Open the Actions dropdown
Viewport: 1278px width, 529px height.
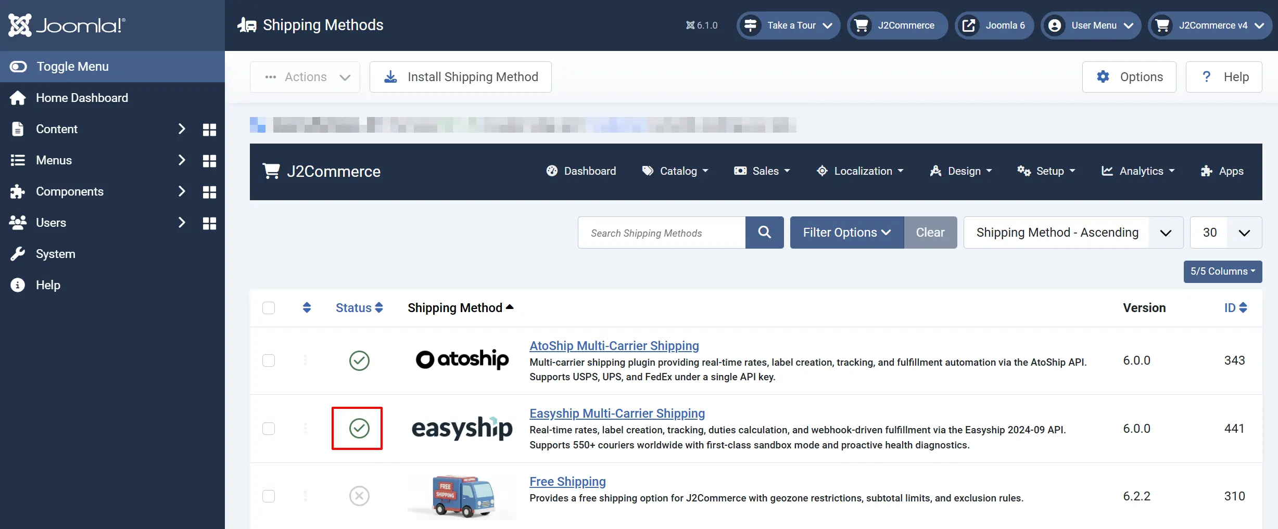pyautogui.click(x=305, y=77)
